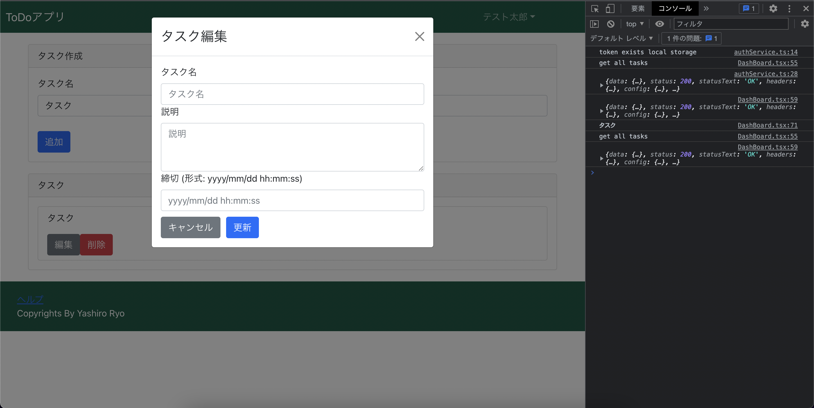814x408 pixels.
Task: Open DashBoard.tsx:71 source link
Action: 768,125
